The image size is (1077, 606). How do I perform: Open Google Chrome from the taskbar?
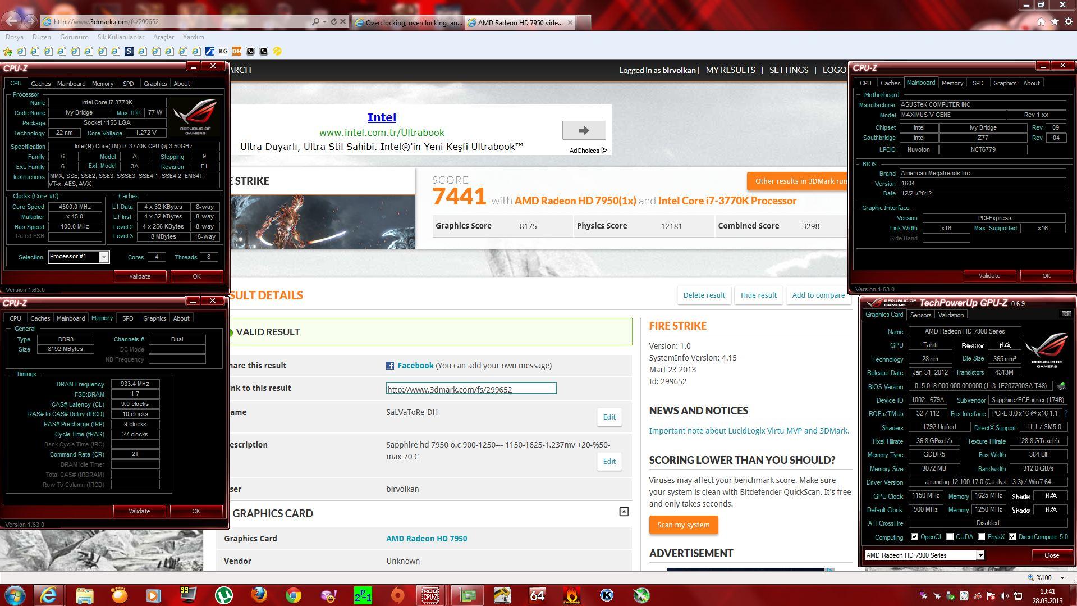coord(293,595)
